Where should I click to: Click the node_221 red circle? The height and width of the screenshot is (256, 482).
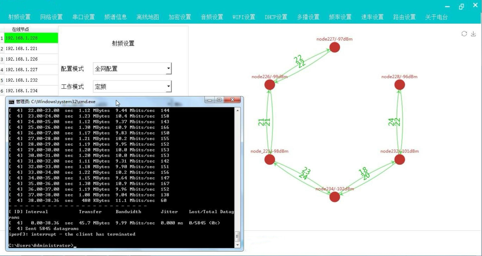coord(270,159)
